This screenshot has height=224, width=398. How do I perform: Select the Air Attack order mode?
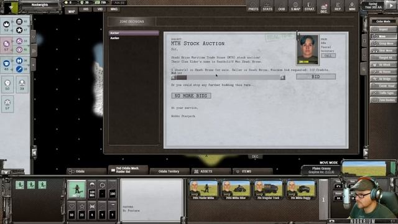tap(383, 65)
